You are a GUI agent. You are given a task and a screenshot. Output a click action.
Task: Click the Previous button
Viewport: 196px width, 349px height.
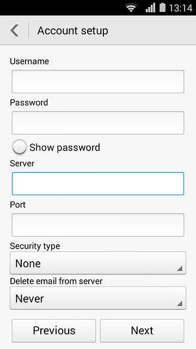click(54, 331)
